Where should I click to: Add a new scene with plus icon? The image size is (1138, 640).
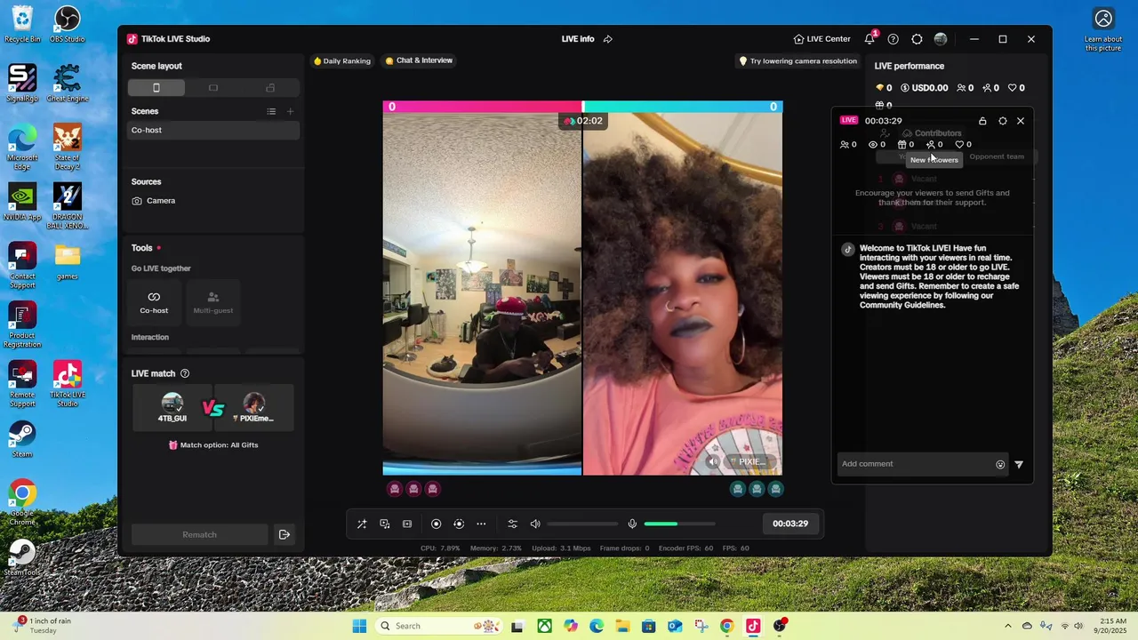pyautogui.click(x=290, y=111)
